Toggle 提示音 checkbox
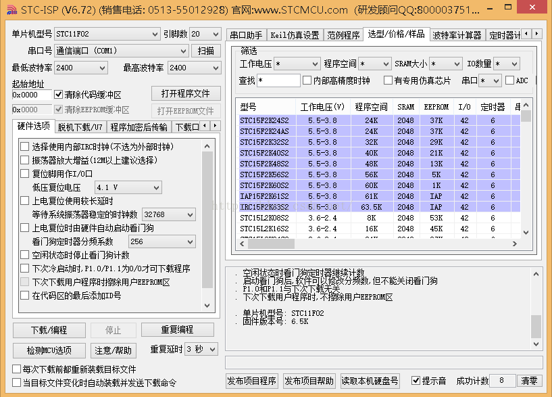This screenshot has height=397, width=552. pos(416,381)
